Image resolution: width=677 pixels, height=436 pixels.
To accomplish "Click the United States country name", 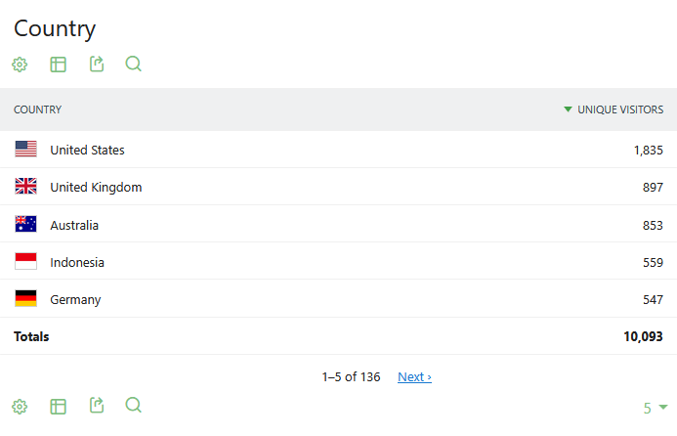I will (x=87, y=150).
